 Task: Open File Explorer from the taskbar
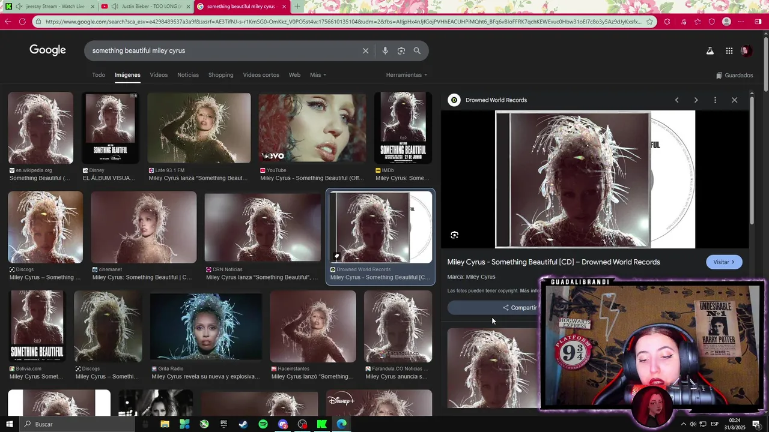(165, 424)
